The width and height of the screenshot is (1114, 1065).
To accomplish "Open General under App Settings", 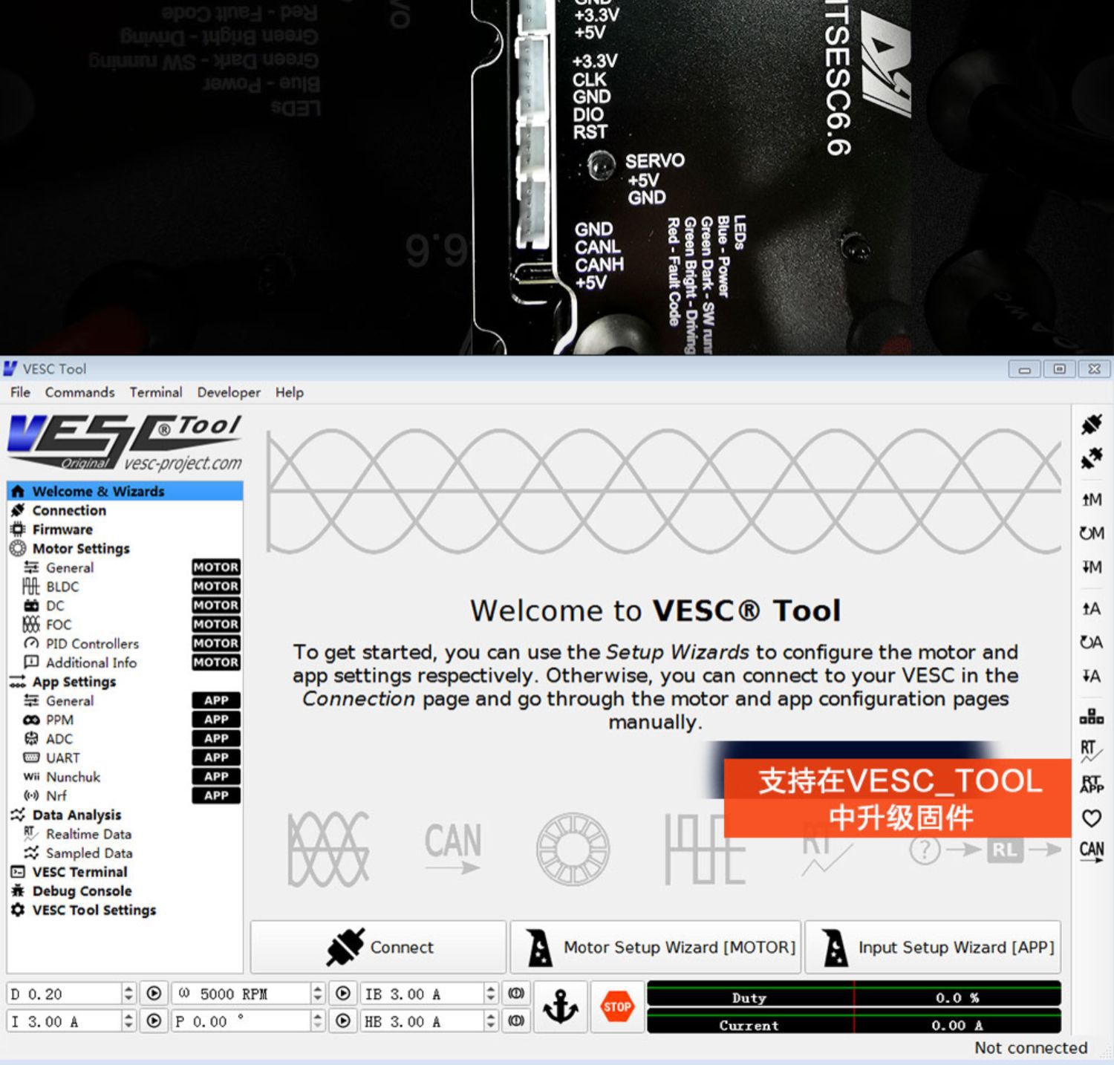I will point(125,700).
